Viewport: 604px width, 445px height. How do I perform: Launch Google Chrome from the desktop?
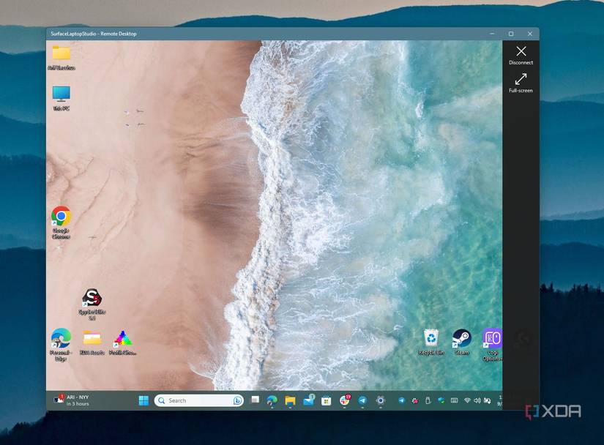pos(61,217)
